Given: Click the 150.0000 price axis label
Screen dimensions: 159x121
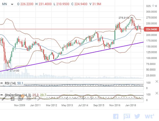Looking at the screenshot, I should (151, 46).
